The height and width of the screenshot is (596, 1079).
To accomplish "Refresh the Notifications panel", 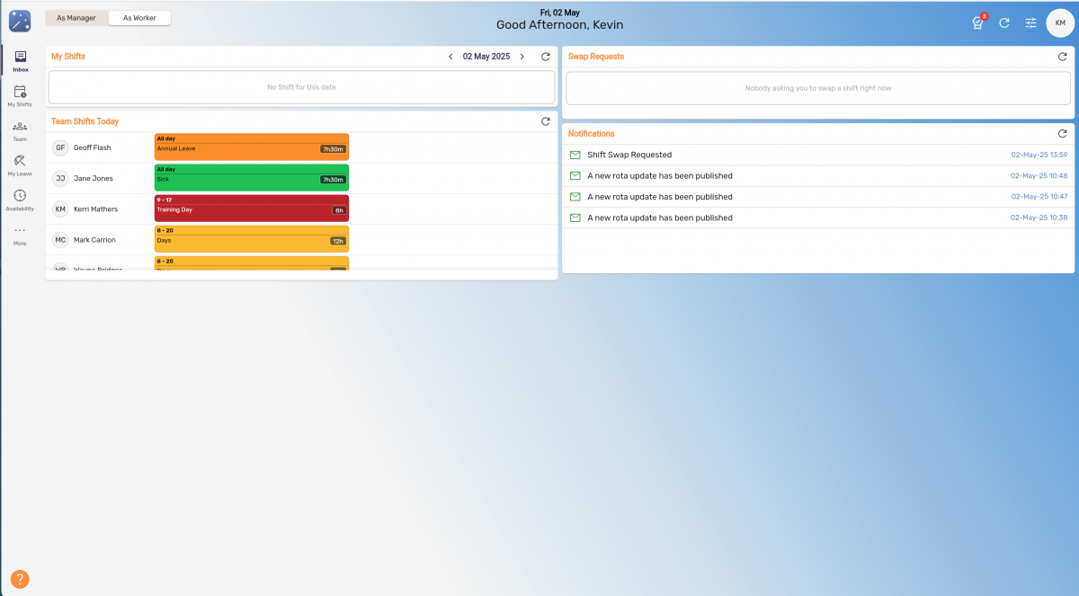I will (1062, 133).
